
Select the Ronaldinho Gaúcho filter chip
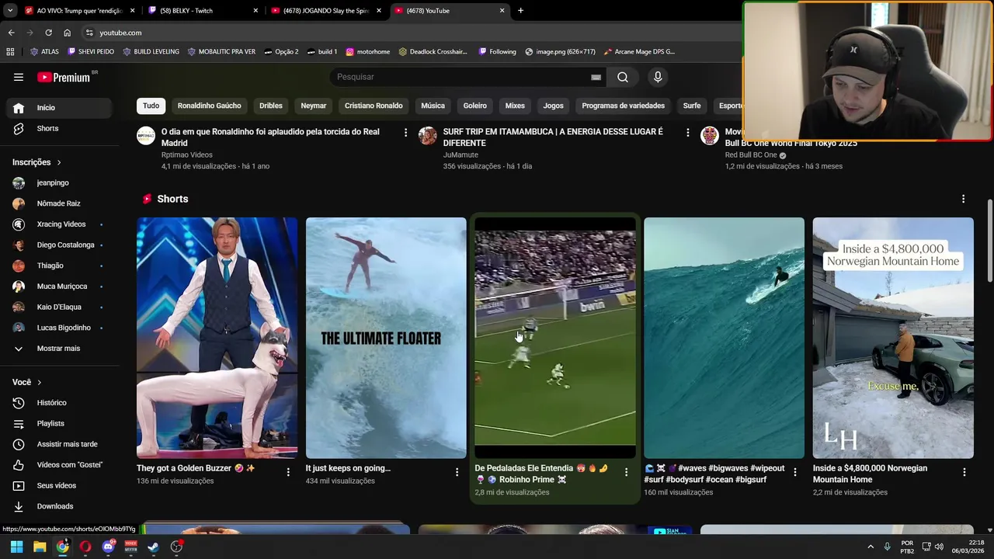(209, 106)
